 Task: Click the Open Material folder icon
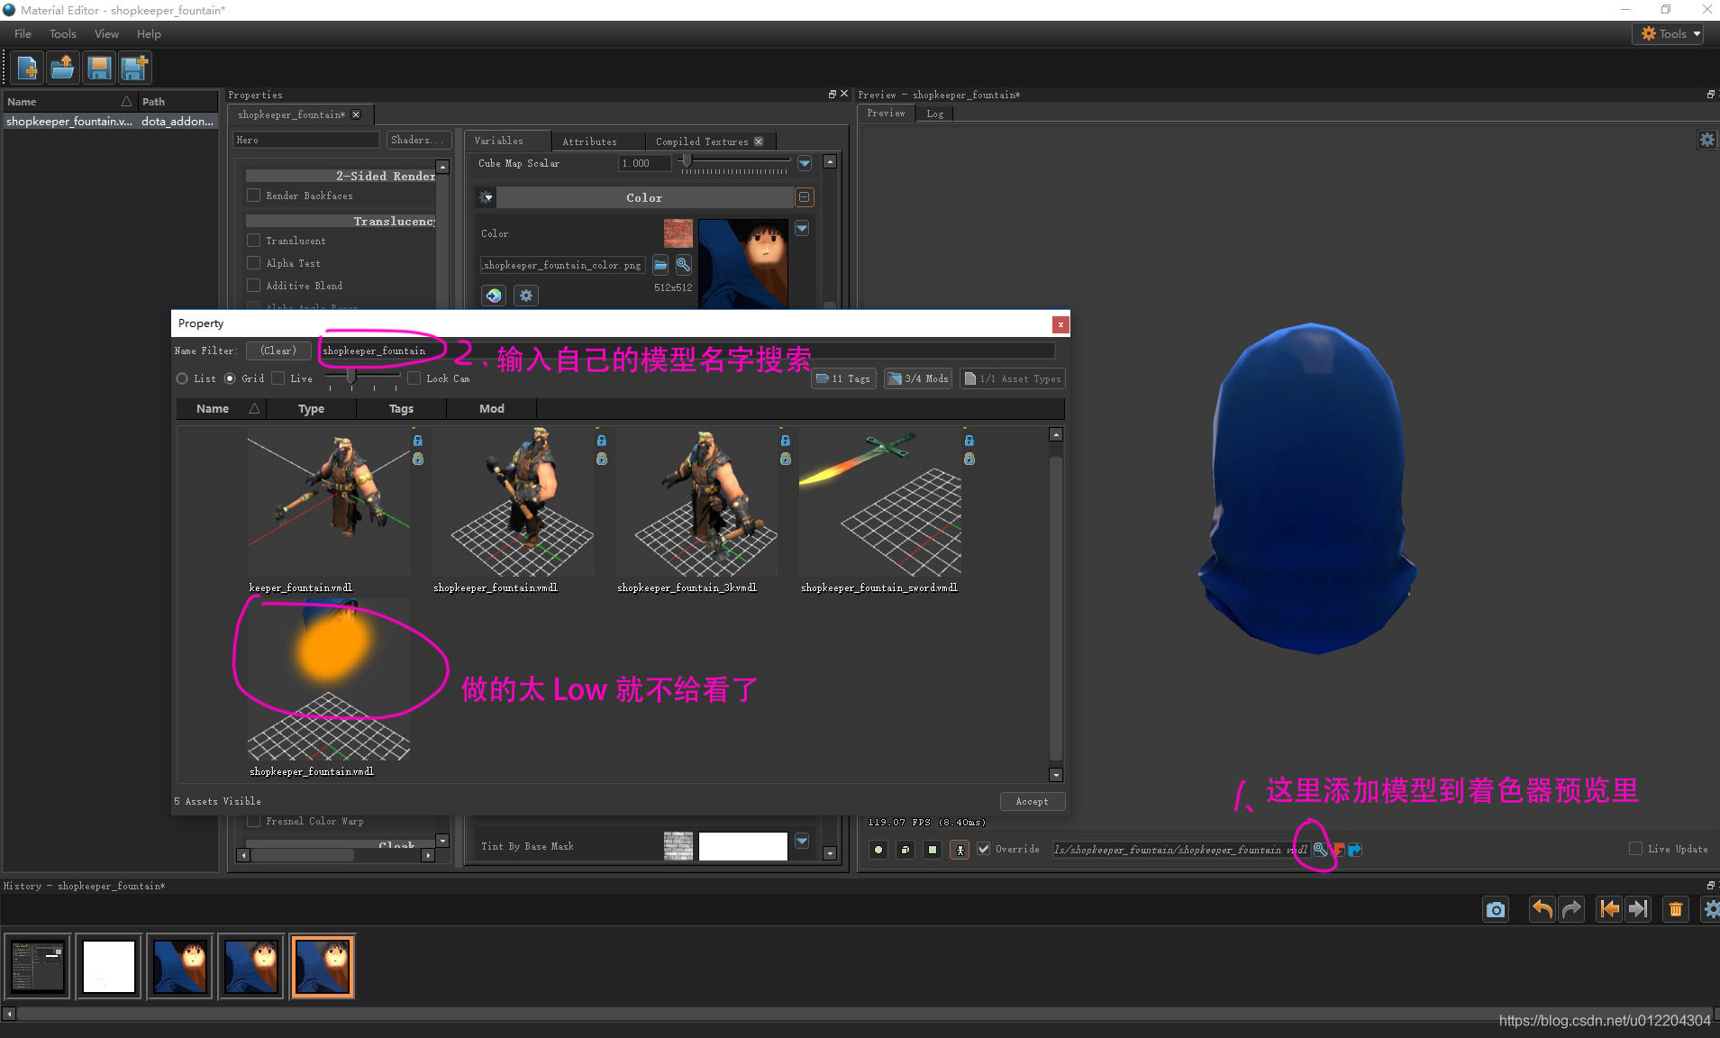63,68
